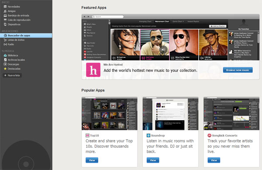Open Descargas in the sidebar

(11, 64)
